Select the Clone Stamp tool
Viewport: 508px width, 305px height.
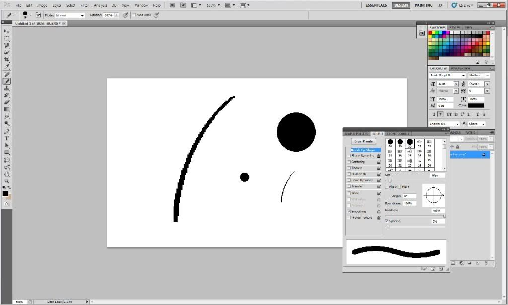(7, 88)
